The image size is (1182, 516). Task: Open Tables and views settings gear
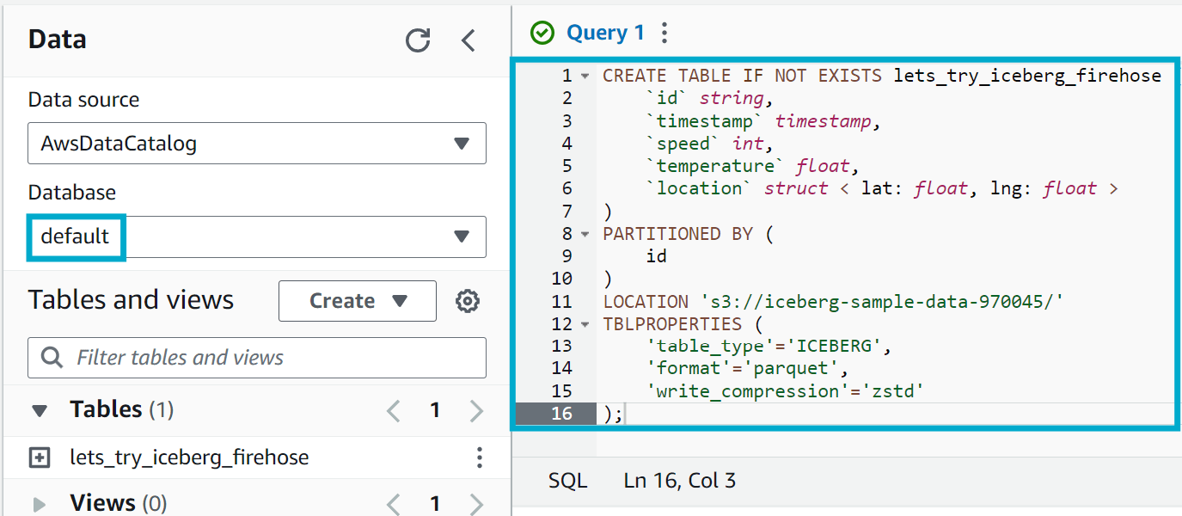[468, 301]
